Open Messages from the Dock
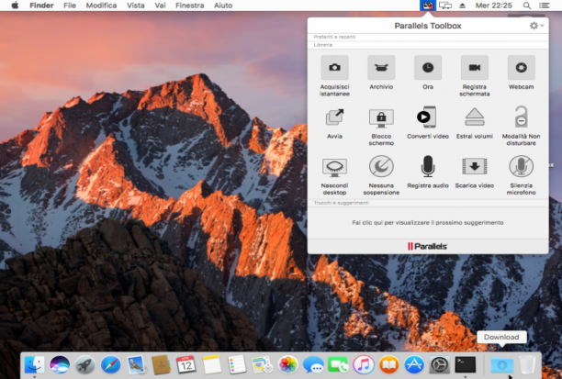562x379 pixels. tap(313, 365)
